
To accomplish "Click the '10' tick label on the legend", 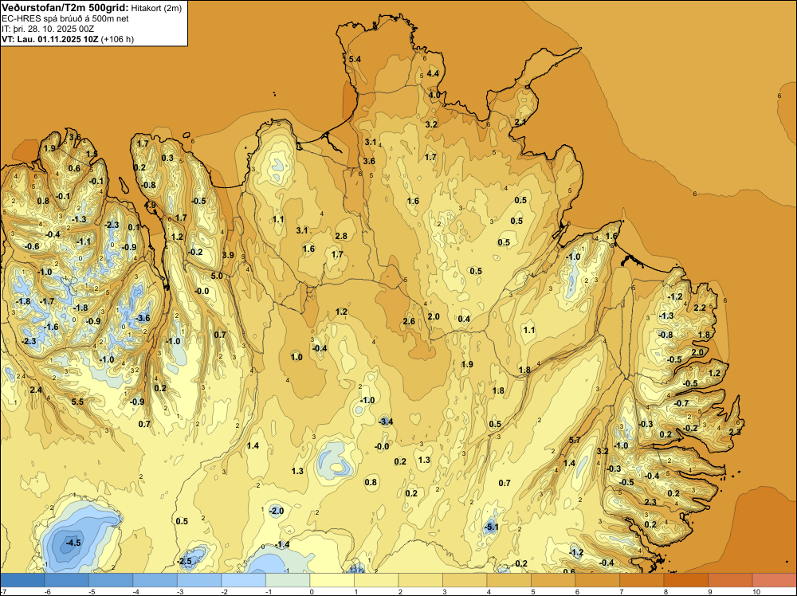I will tap(756, 592).
